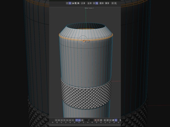Image resolution: width=170 pixels, height=127 pixels.
Task: Toggle parameter keyframe recording icon
Action: 113,120
